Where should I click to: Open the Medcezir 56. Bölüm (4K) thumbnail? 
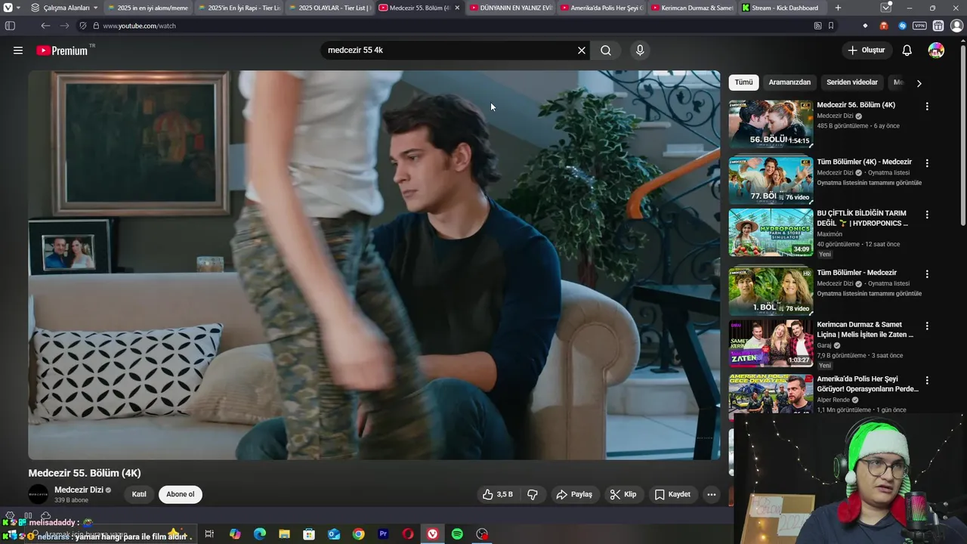771,124
